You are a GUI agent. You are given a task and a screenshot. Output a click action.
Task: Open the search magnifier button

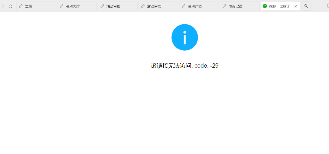tap(306, 6)
